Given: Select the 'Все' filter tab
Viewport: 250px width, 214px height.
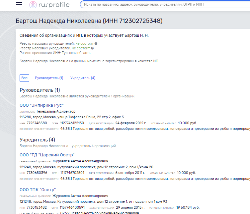Looking at the screenshot, I should click(x=24, y=78).
